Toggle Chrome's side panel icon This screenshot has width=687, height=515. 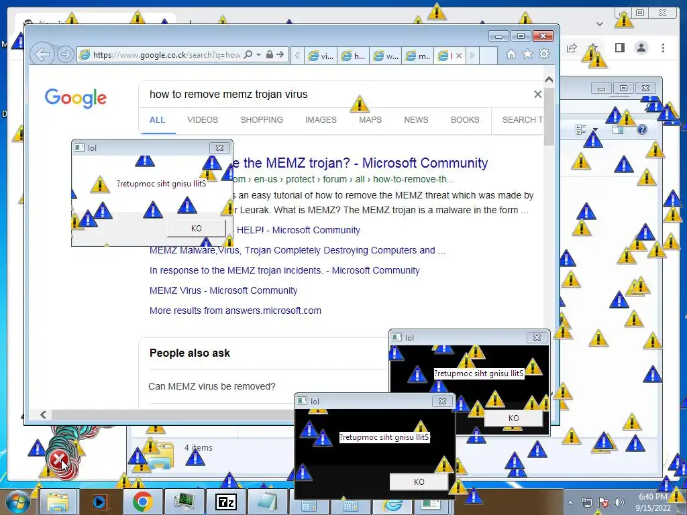point(619,48)
